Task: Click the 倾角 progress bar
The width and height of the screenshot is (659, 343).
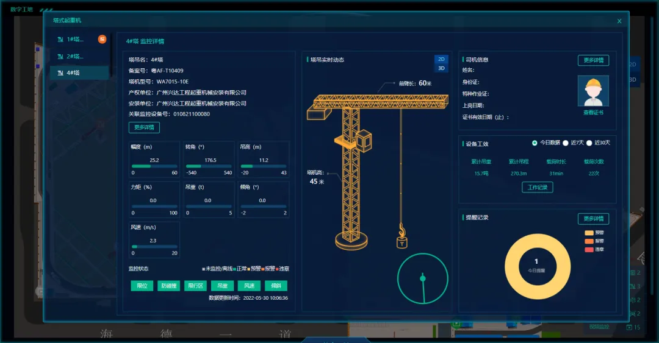Action: click(x=264, y=207)
